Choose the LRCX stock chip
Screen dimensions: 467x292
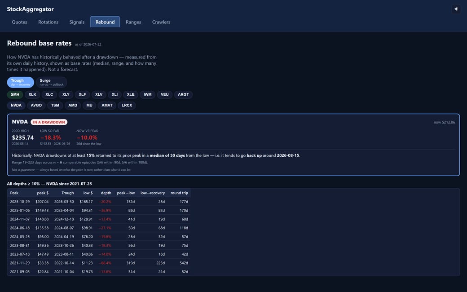tap(127, 105)
